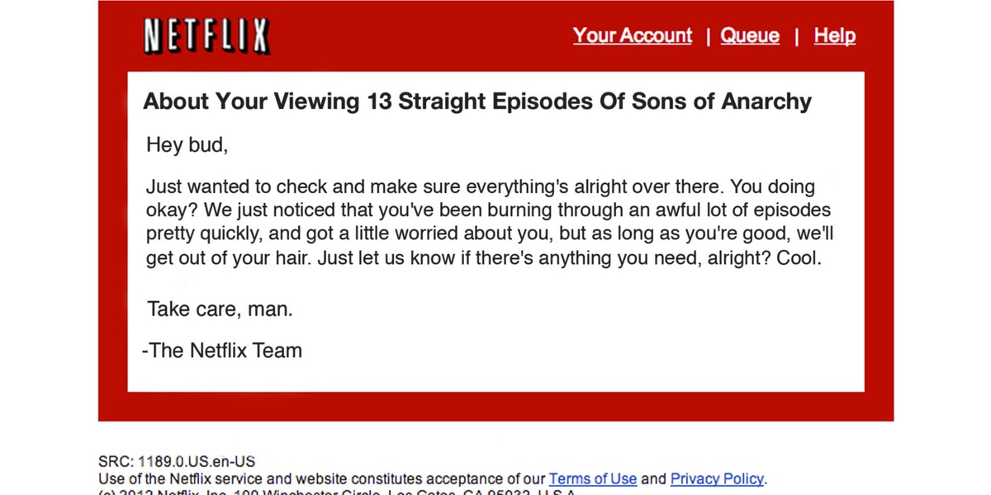Click the separator between Your Account and Queue
The height and width of the screenshot is (495, 991).
coord(708,37)
